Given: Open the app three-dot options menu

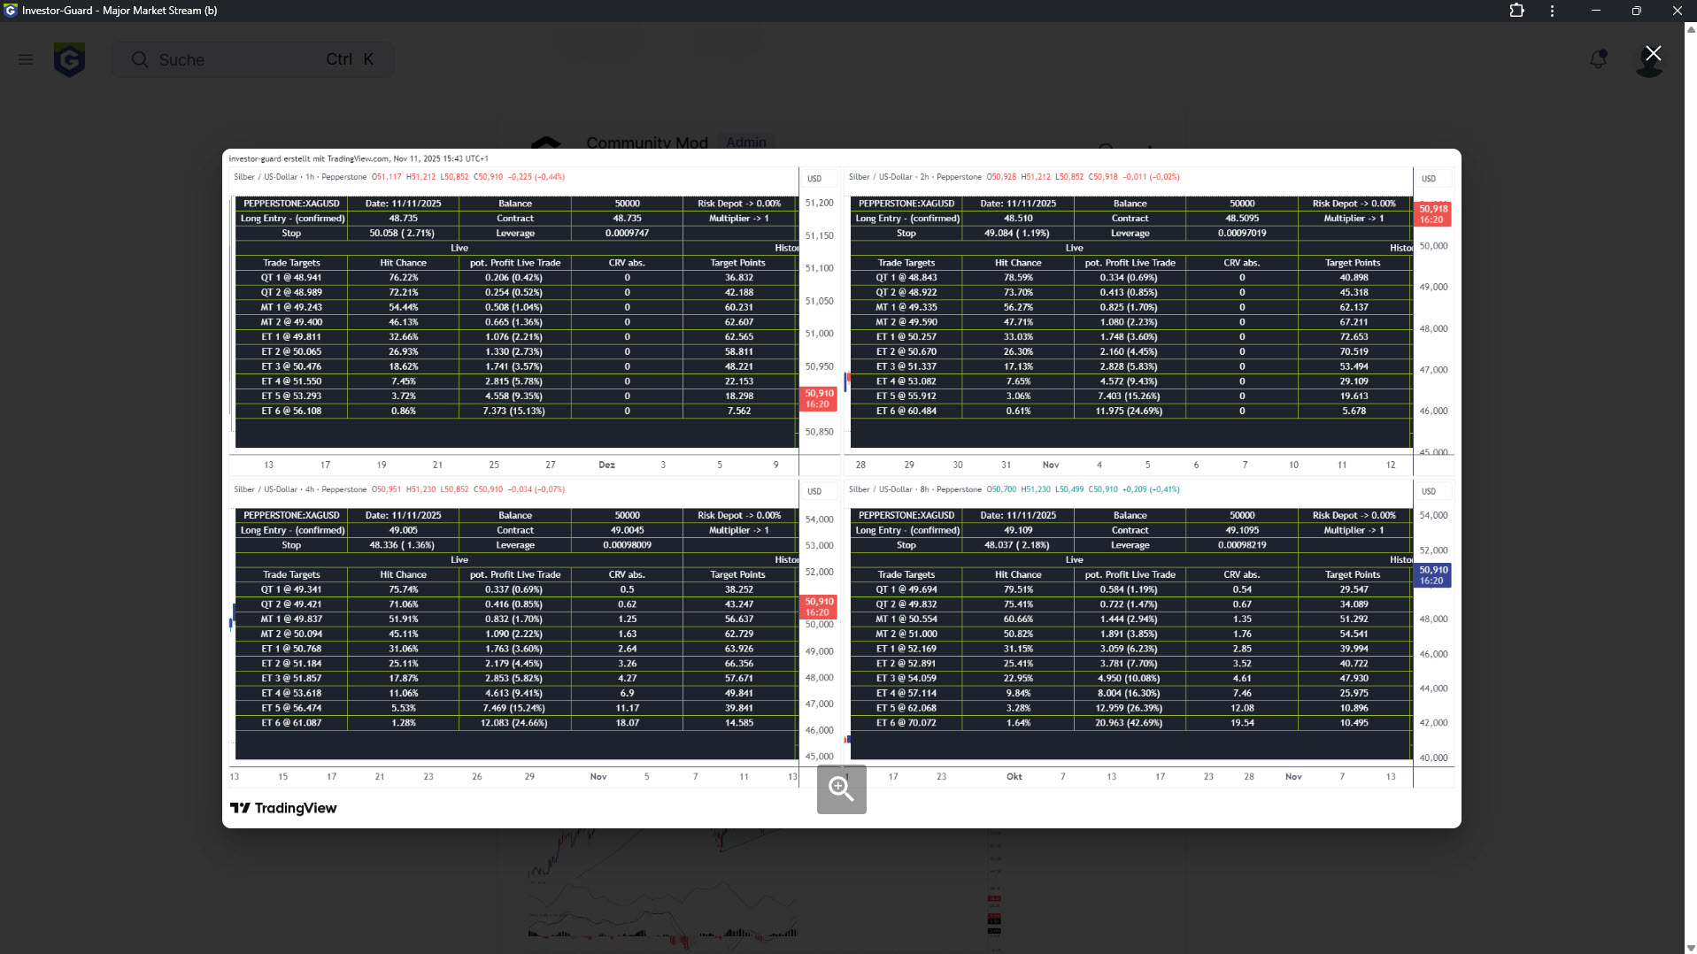Looking at the screenshot, I should tap(1552, 11).
